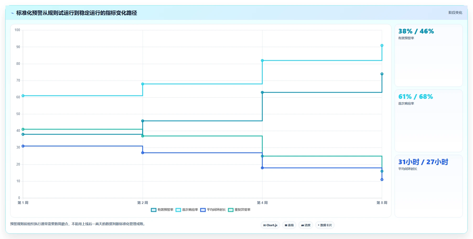Click the 50 y-axis tick label
Screen dimensions: 473x239
[x=18, y=114]
